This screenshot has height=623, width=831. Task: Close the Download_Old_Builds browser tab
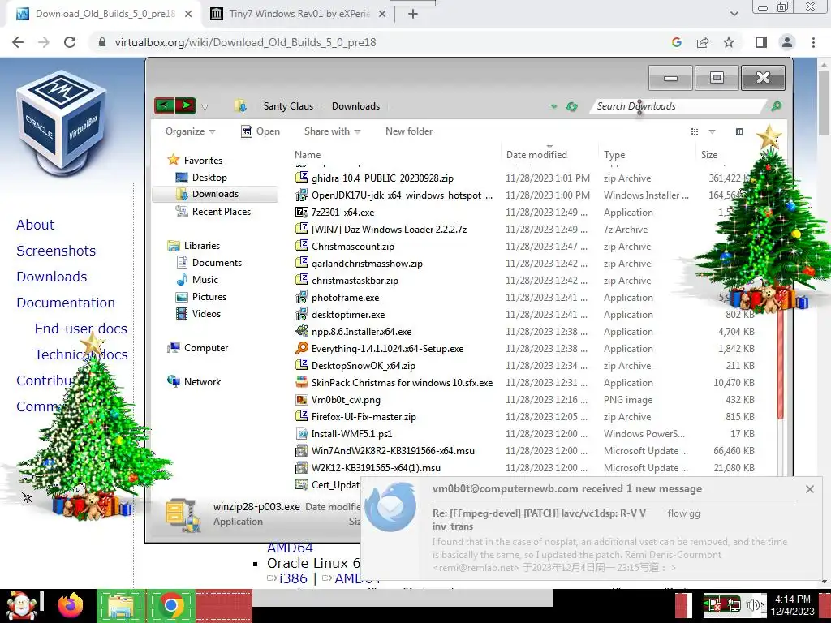(188, 14)
